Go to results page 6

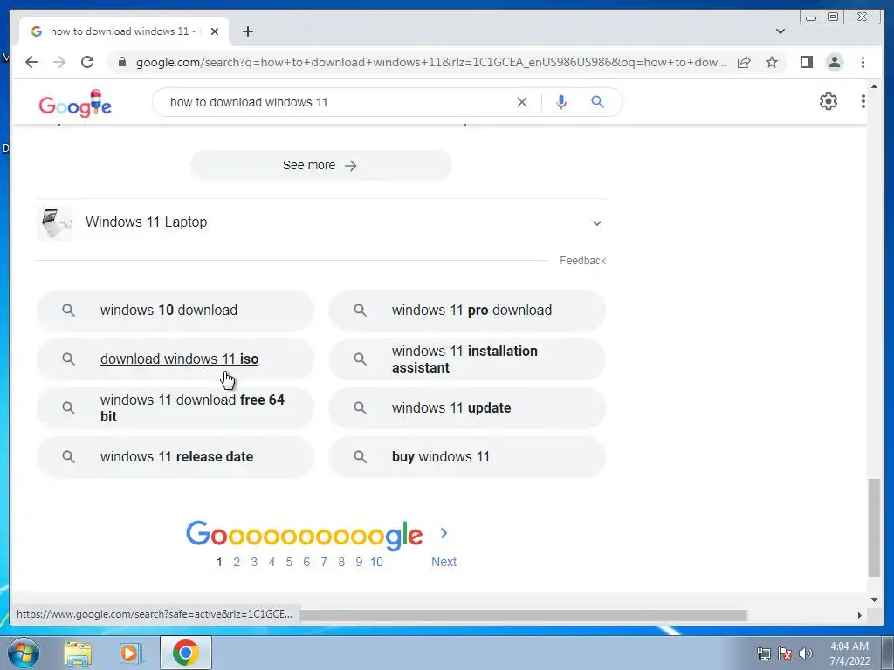pyautogui.click(x=306, y=562)
